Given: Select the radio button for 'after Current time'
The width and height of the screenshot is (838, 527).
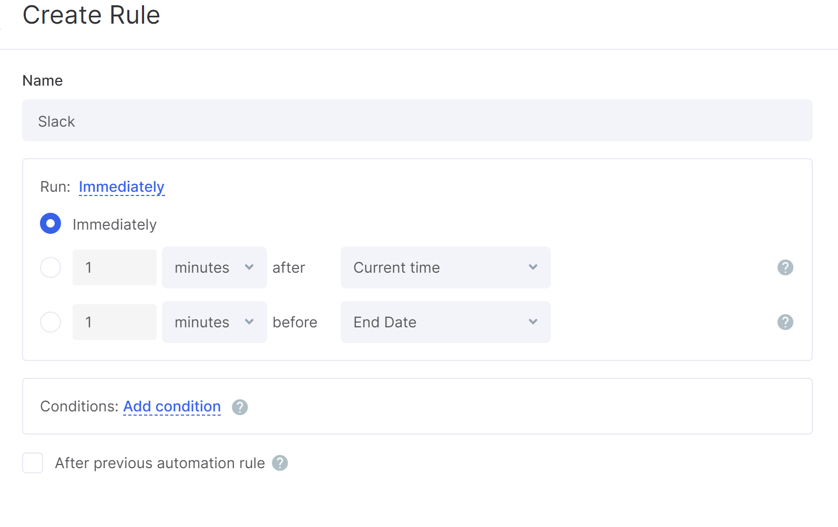Looking at the screenshot, I should pos(50,267).
